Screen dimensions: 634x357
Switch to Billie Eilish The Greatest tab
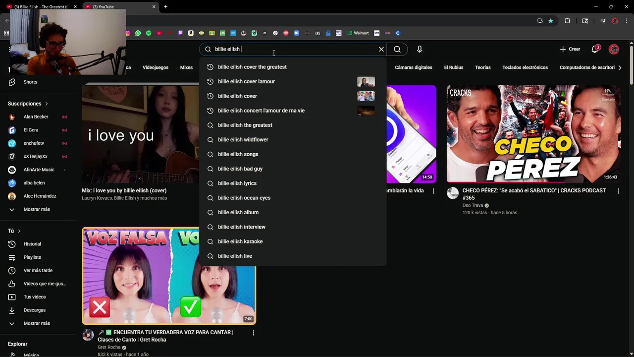[42, 6]
